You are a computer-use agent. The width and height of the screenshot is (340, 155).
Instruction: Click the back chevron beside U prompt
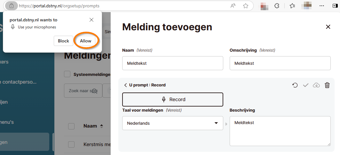pyautogui.click(x=125, y=85)
